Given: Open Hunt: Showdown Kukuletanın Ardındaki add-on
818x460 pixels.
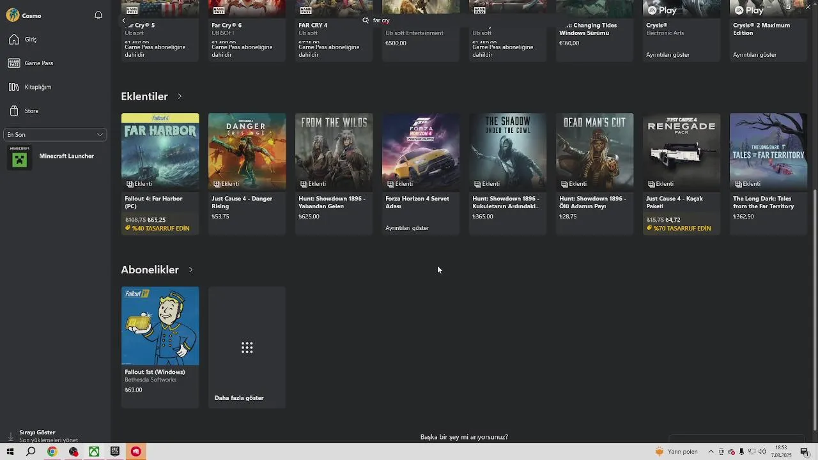Looking at the screenshot, I should tap(508, 174).
